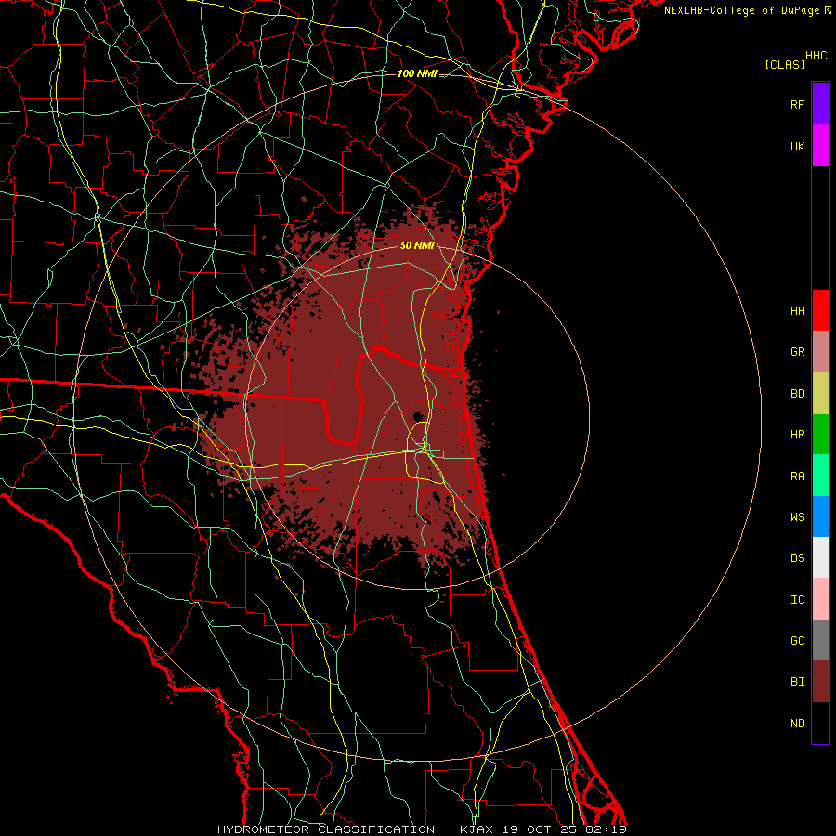Click the DS legend label
Image resolution: width=836 pixels, height=836 pixels.
point(797,558)
